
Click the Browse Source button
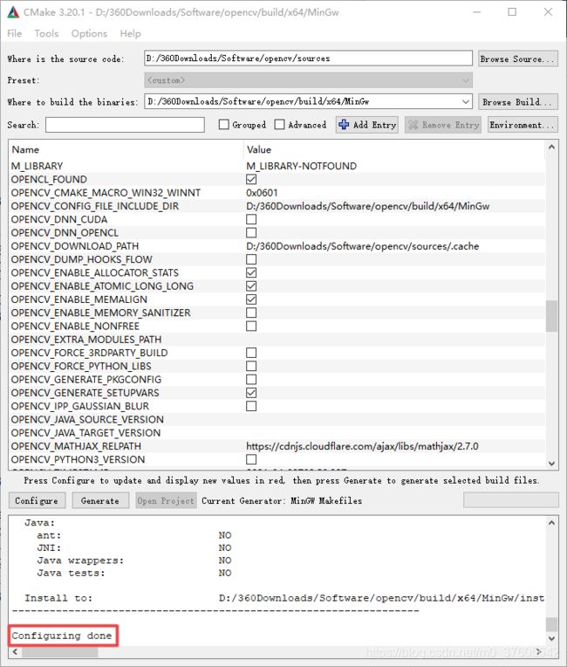(517, 58)
